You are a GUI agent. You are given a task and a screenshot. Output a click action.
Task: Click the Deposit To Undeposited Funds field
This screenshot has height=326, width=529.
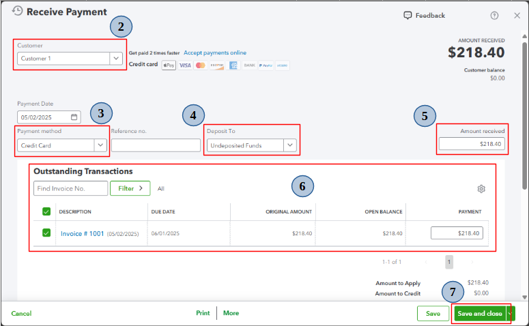245,145
